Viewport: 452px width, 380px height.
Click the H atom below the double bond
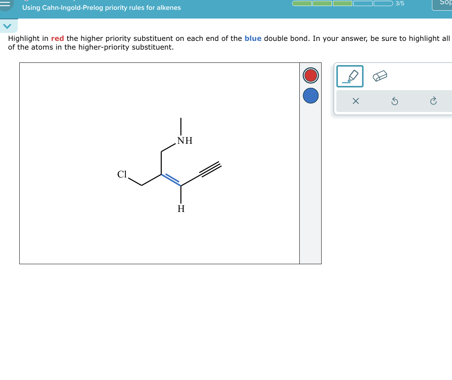(x=181, y=209)
